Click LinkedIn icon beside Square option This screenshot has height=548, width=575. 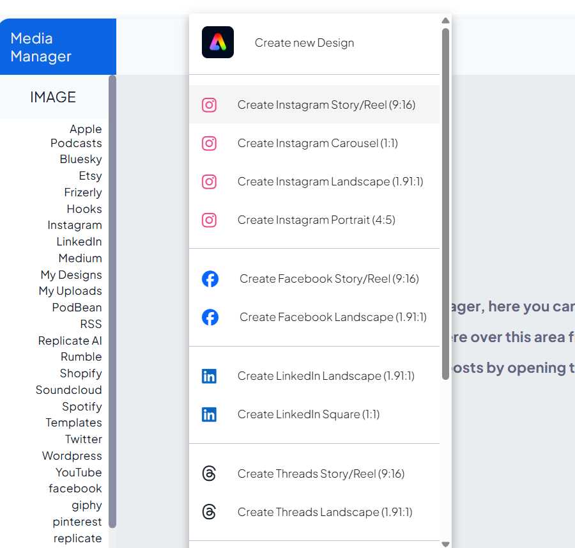point(209,415)
